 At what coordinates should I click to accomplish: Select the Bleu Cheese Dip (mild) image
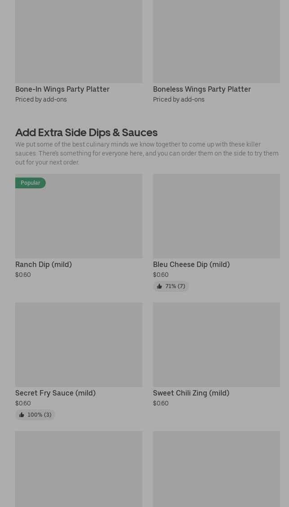pyautogui.click(x=216, y=216)
